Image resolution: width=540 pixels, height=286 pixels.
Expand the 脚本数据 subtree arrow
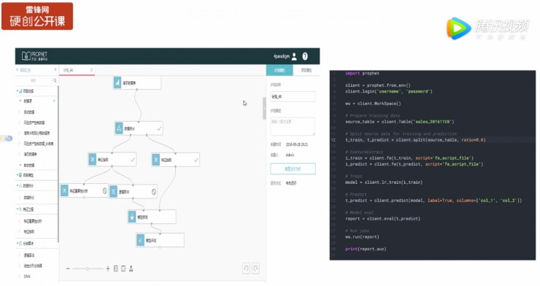click(20, 165)
